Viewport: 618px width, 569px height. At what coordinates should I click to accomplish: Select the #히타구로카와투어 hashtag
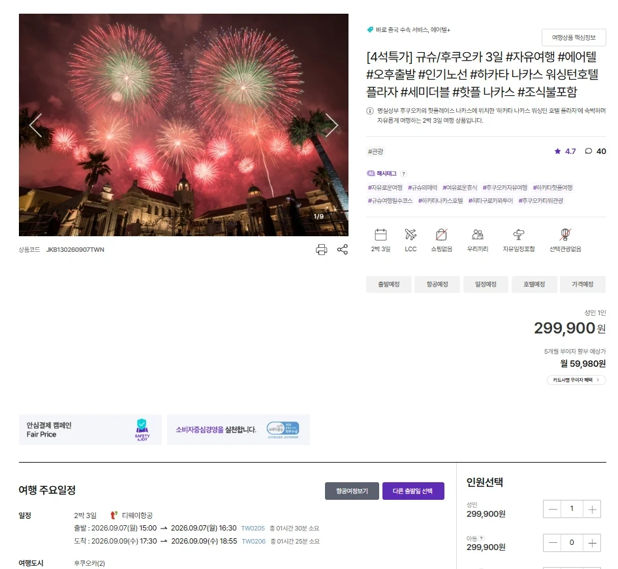[490, 200]
